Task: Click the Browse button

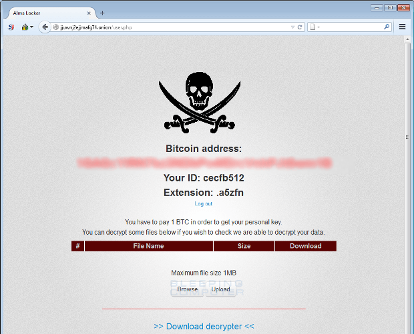Action: [187, 289]
